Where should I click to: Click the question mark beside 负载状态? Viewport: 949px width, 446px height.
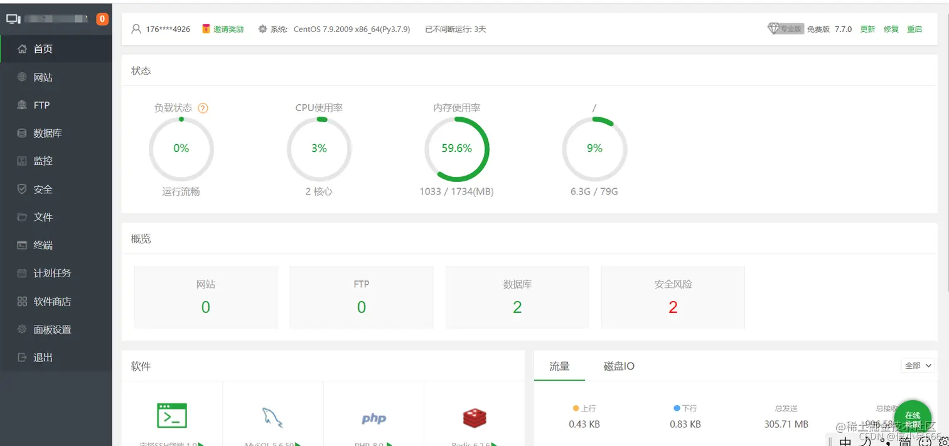click(203, 108)
